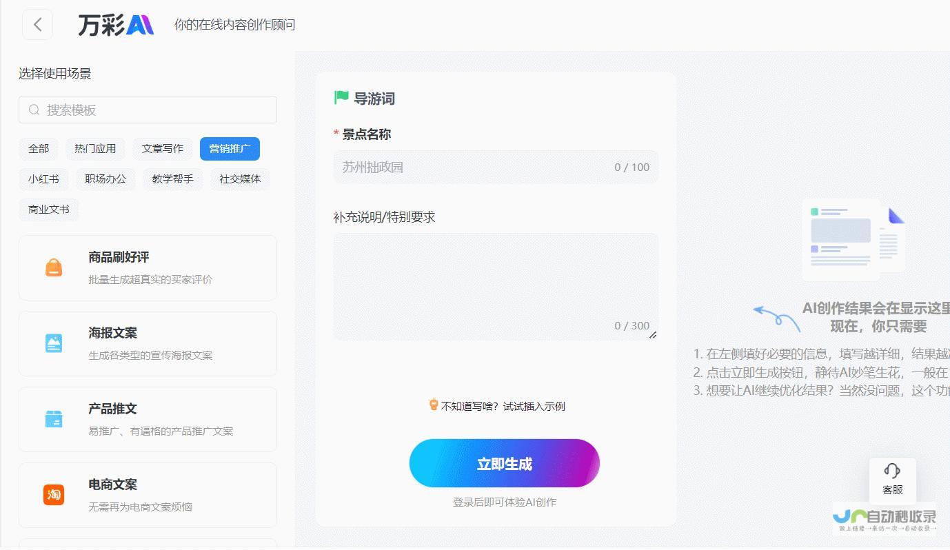Select the 热门应用 category tab
This screenshot has height=550, width=950.
pos(95,149)
